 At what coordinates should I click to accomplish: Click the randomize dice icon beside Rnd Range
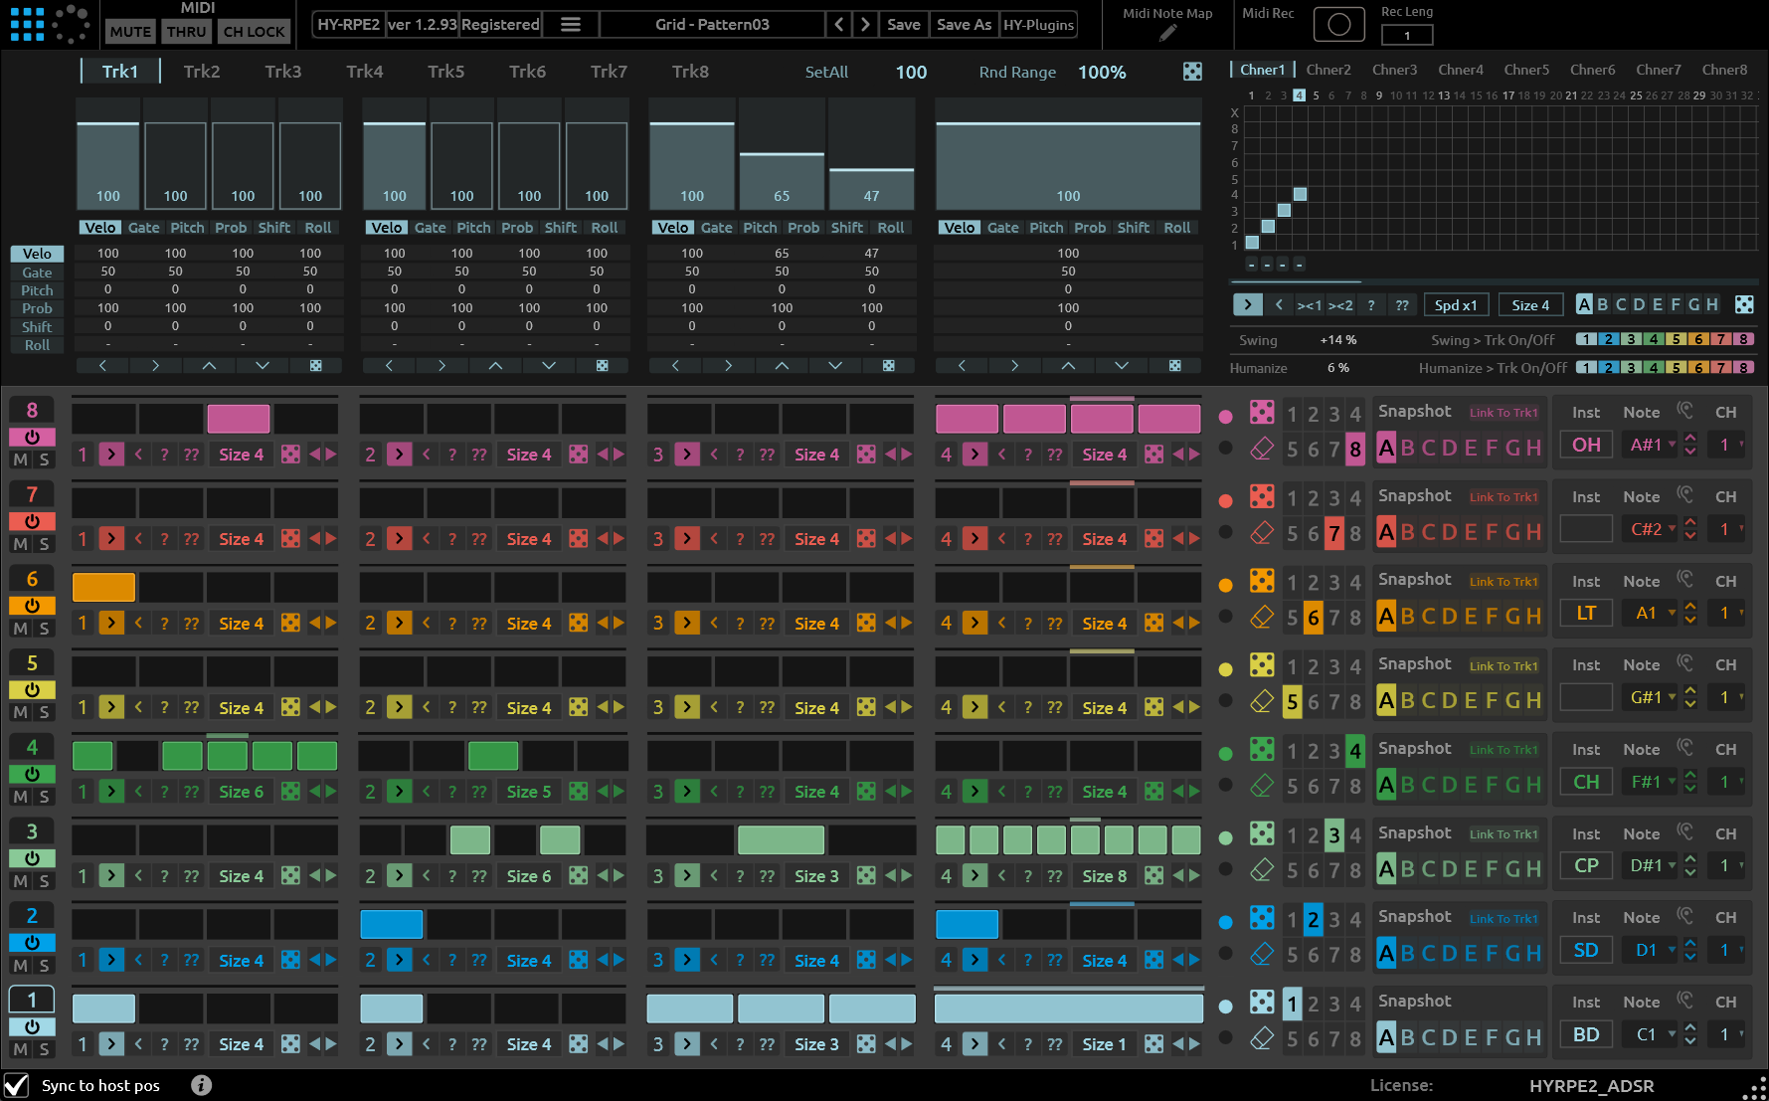click(x=1192, y=72)
